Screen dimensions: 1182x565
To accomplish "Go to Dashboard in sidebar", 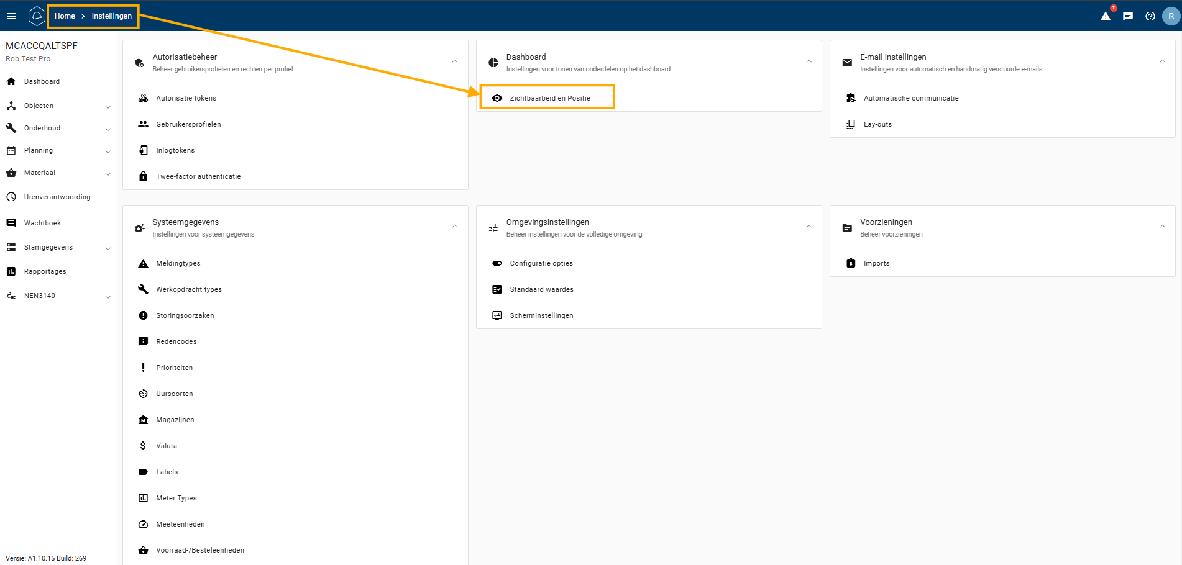I will [x=42, y=81].
